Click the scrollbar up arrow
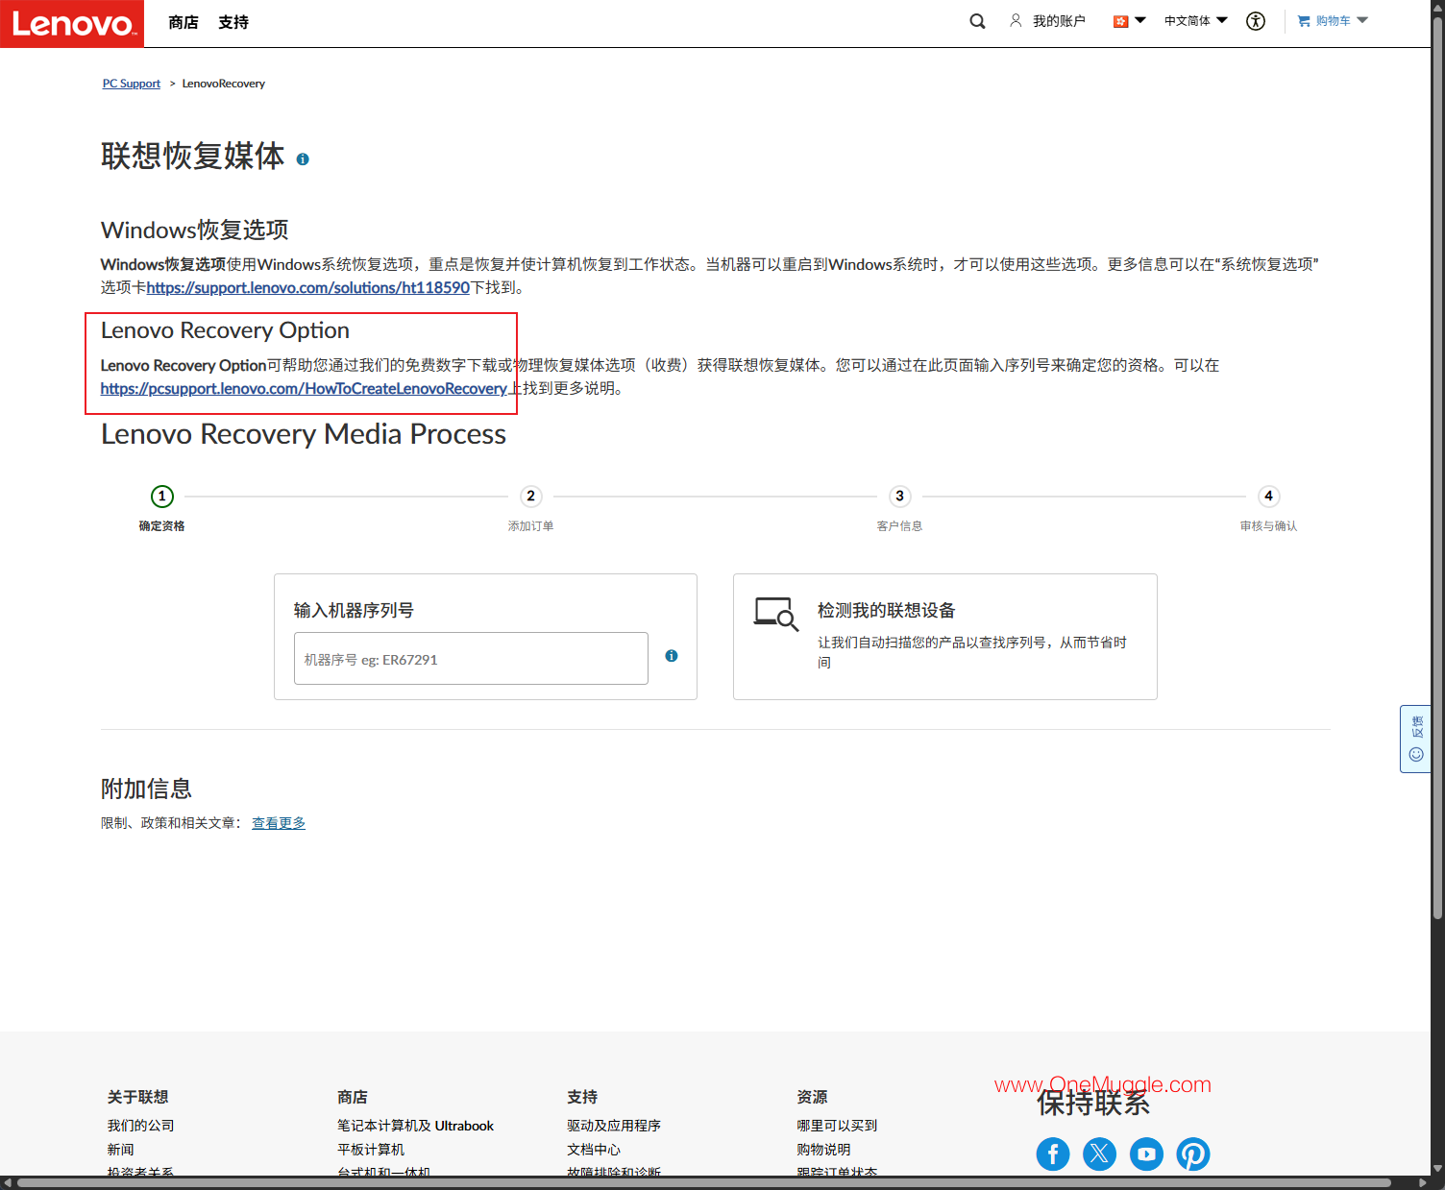The image size is (1445, 1190). (1437, 7)
